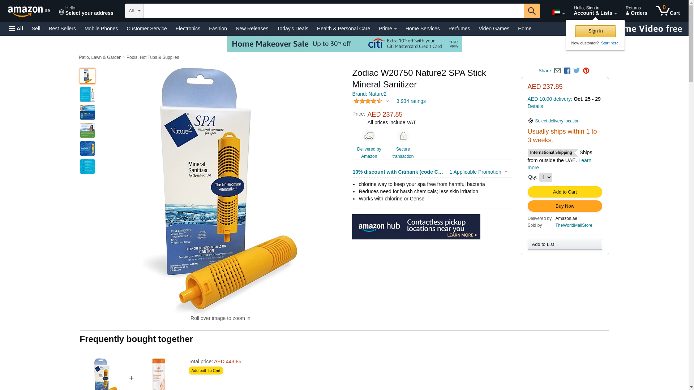Share product via email icon
694x390 pixels.
click(557, 71)
